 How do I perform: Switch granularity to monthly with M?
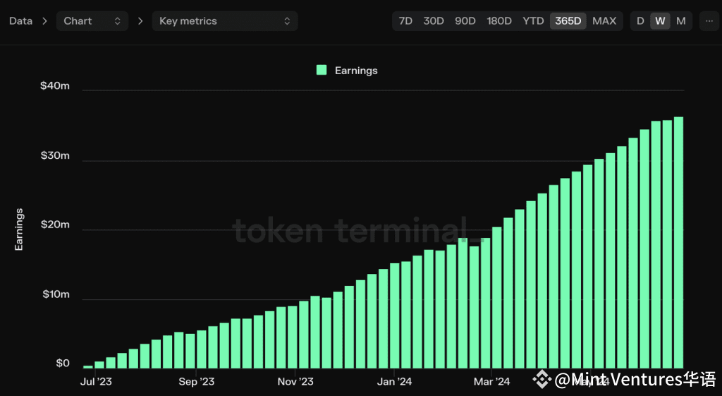(x=681, y=21)
